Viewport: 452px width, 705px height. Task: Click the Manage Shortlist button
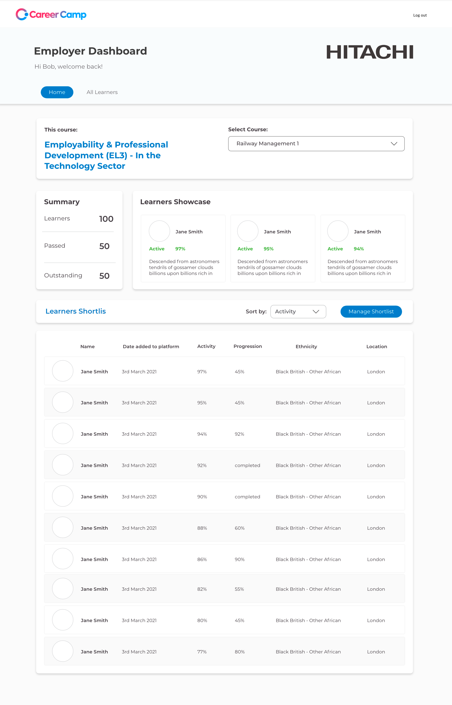(371, 311)
